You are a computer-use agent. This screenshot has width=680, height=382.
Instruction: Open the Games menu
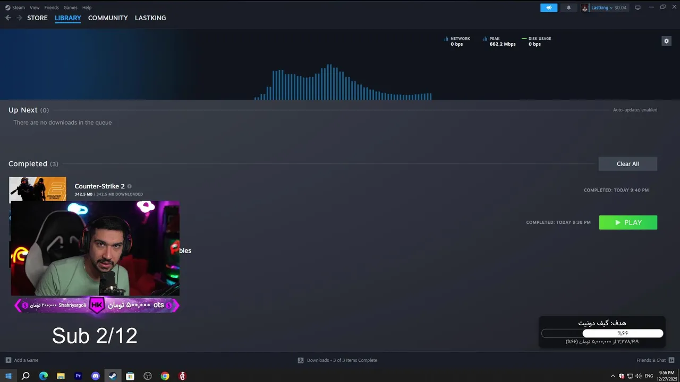tap(70, 7)
